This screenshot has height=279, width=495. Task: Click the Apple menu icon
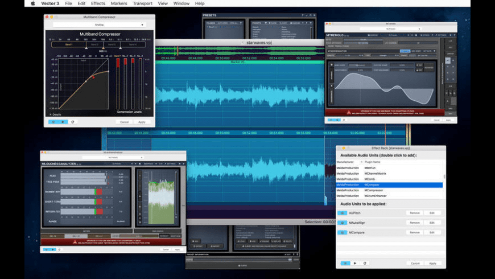[x=32, y=3]
